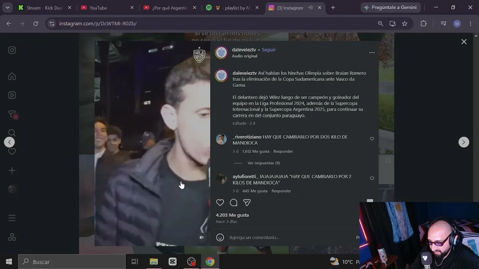Close the YouTube tab

click(132, 7)
